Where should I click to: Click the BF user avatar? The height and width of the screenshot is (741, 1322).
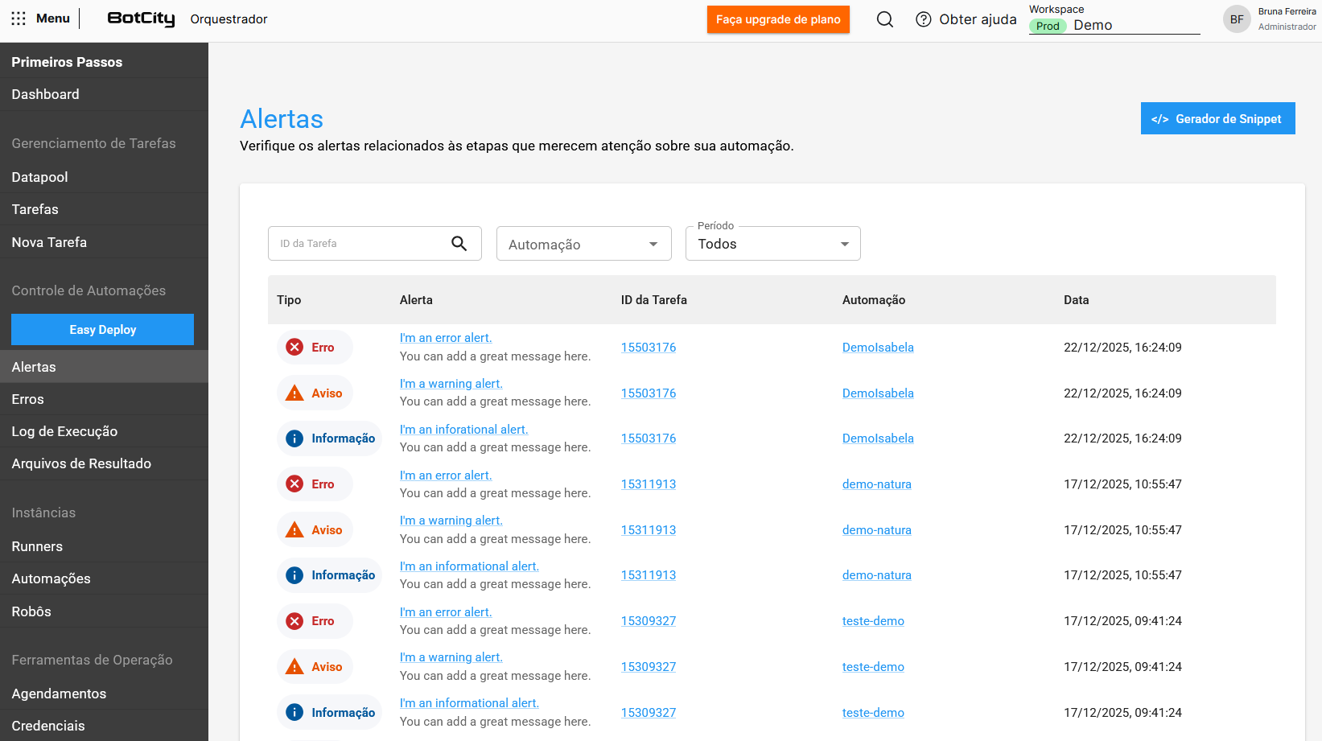point(1236,19)
